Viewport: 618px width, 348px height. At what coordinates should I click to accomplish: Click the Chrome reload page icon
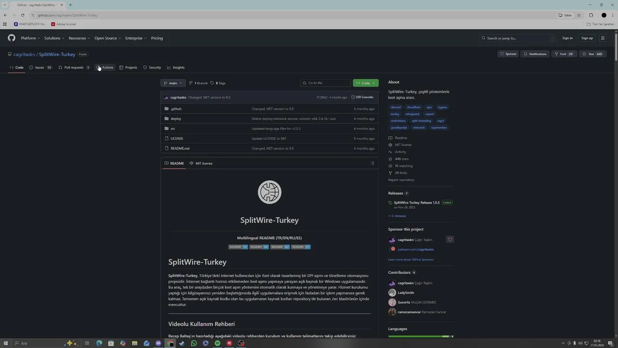click(x=23, y=15)
